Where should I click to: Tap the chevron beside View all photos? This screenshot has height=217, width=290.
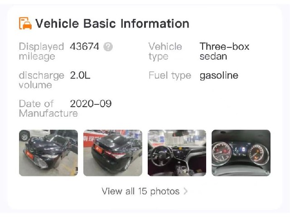(x=185, y=191)
